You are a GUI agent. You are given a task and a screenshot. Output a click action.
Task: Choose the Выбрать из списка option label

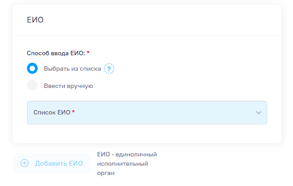click(72, 68)
